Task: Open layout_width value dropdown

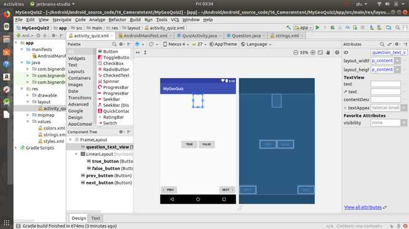Action: click(397, 61)
